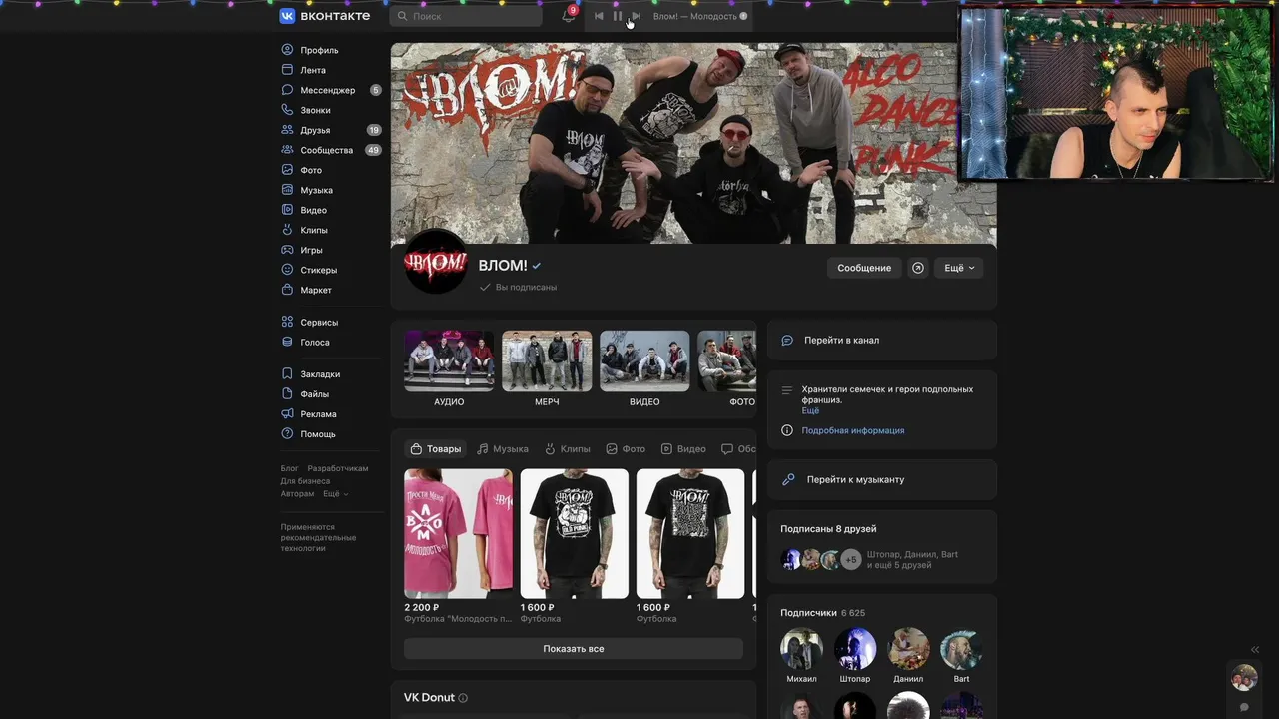Select the Товары tab

tap(436, 449)
